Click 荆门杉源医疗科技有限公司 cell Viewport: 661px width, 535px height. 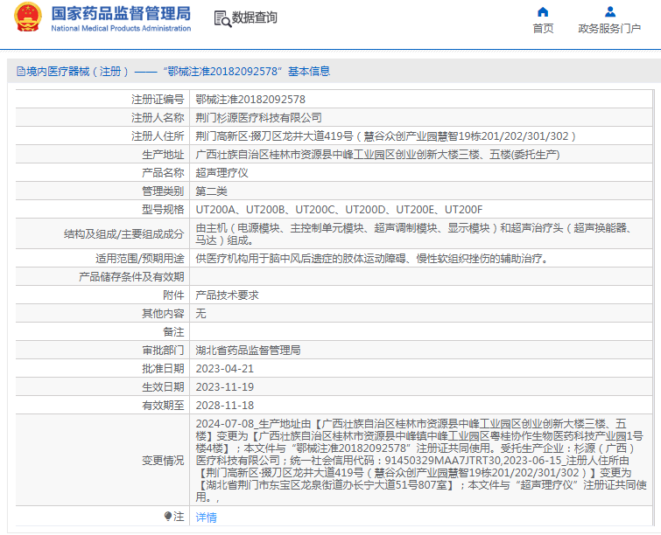(x=258, y=117)
